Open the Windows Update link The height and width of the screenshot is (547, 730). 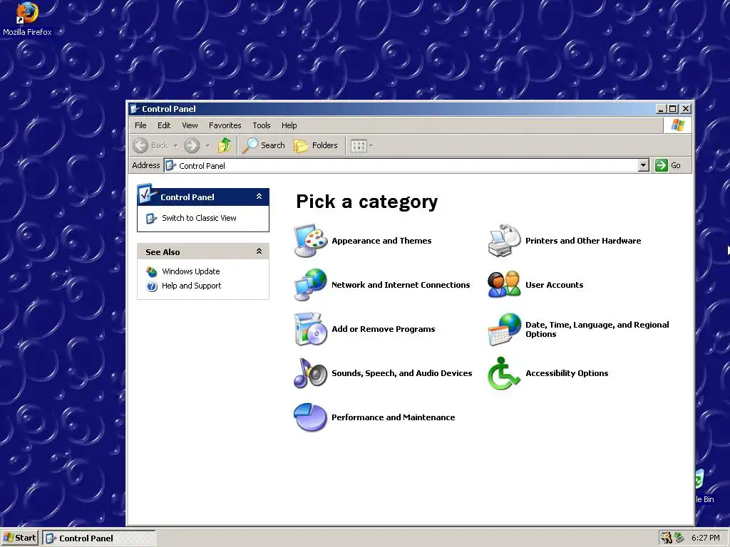(x=191, y=271)
